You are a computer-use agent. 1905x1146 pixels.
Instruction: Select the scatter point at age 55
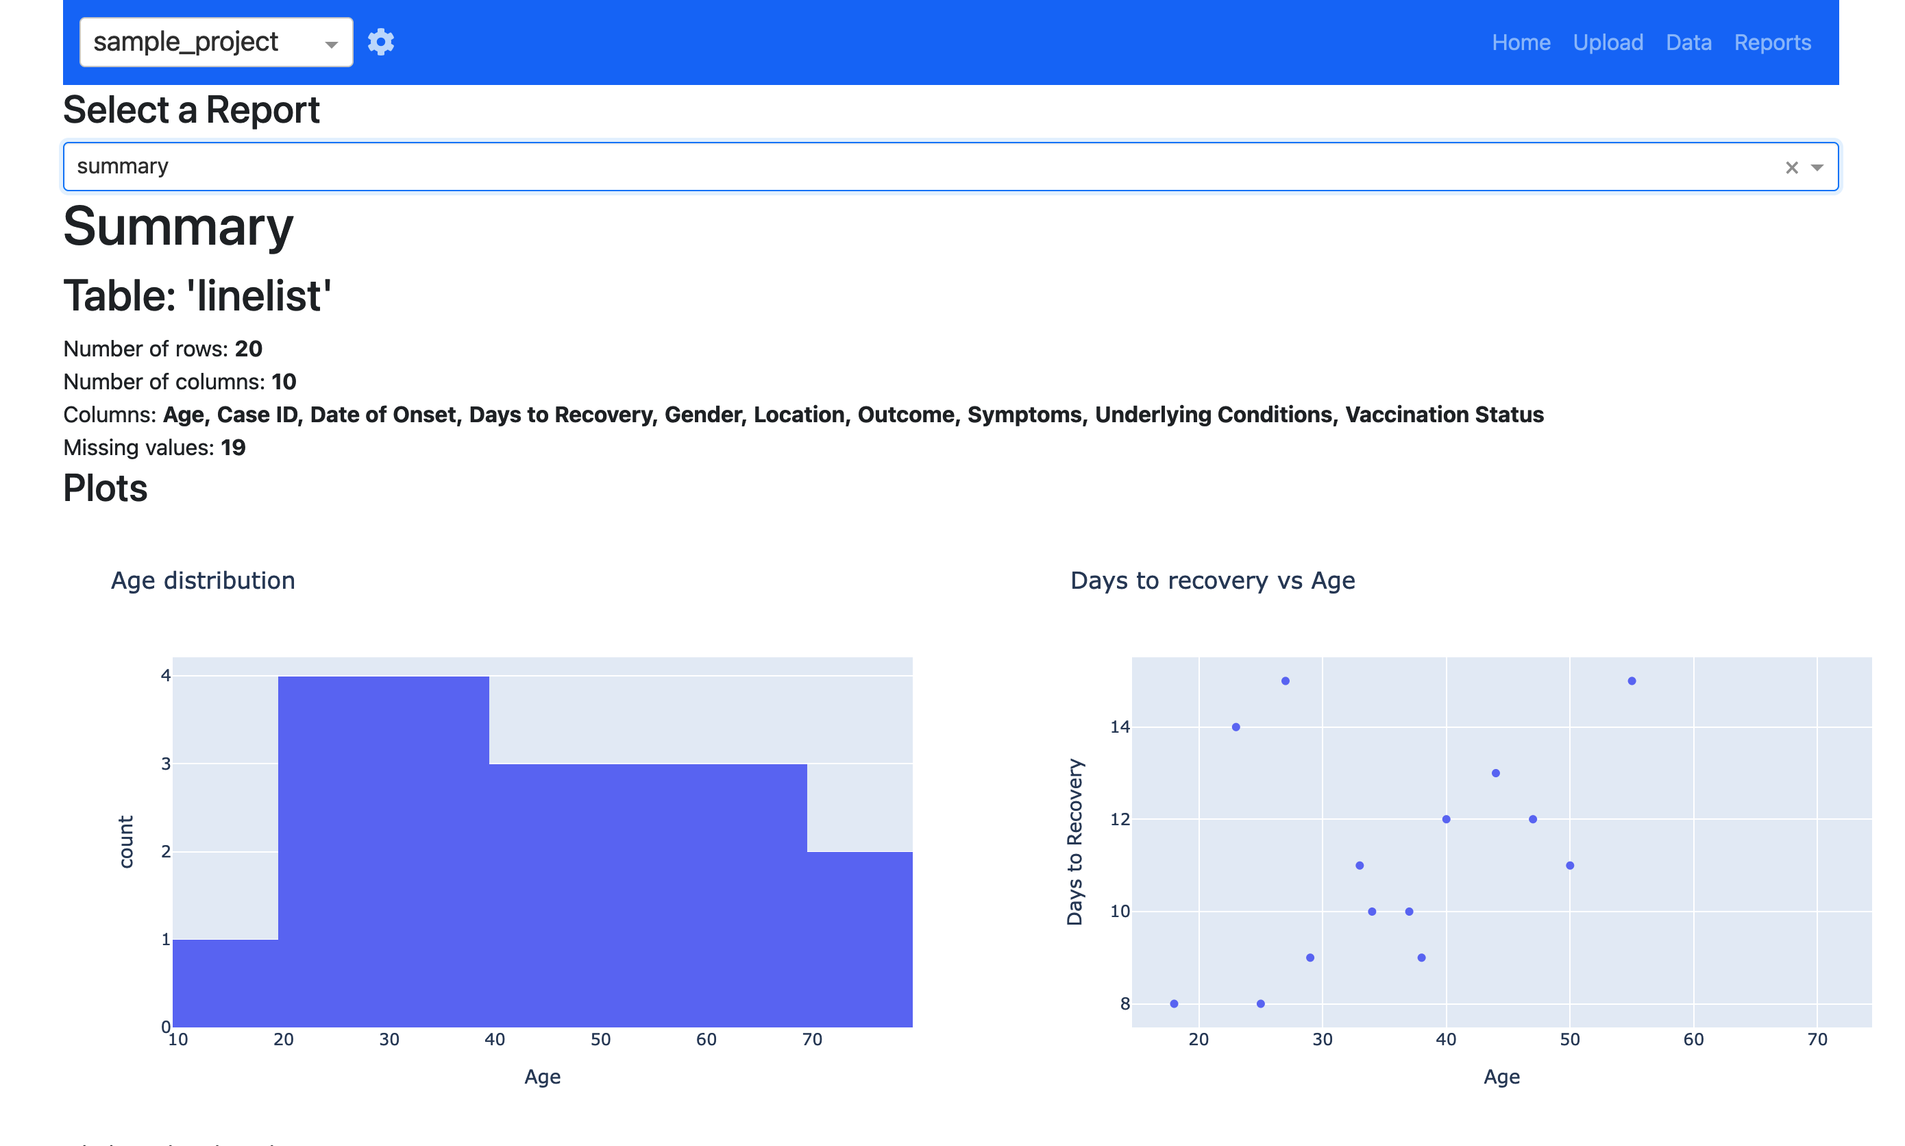(x=1632, y=681)
